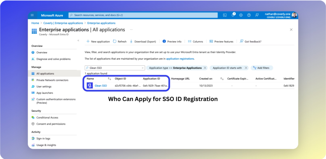Open the notifications bell
Image resolution: width=326 pixels, height=159 pixels.
point(233,15)
